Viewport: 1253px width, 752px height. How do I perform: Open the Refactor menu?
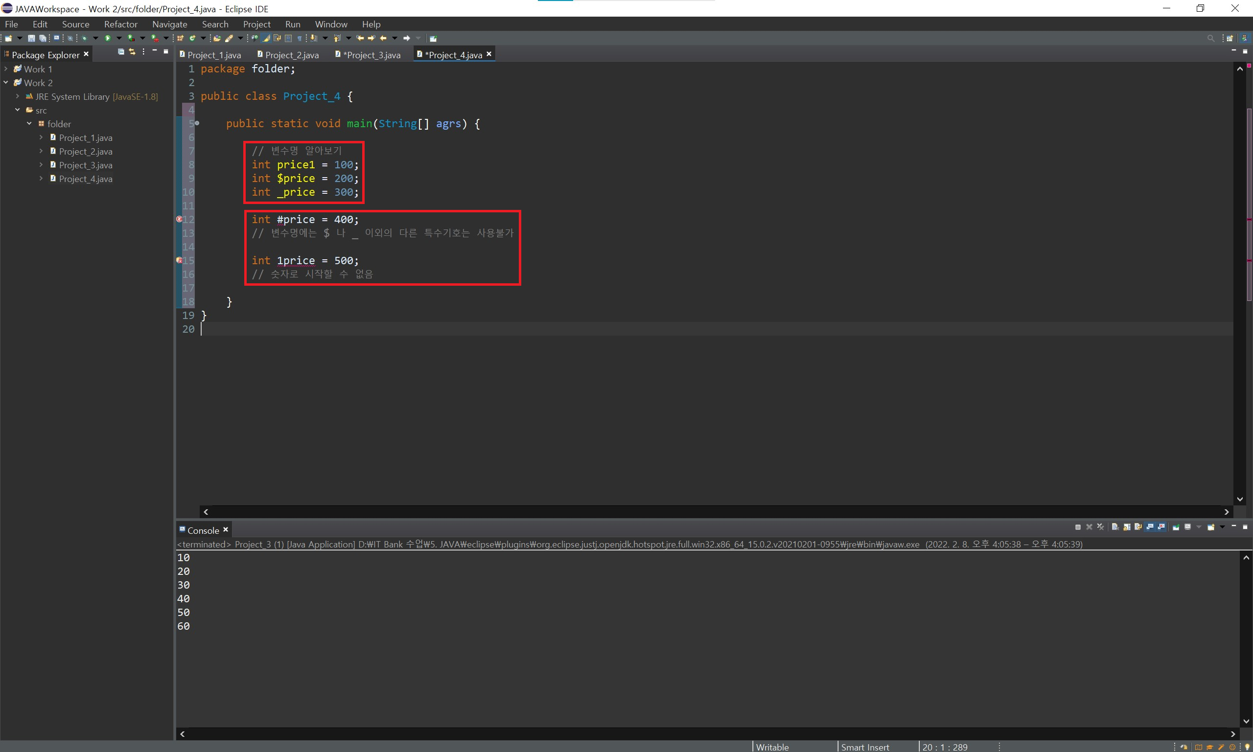pos(120,24)
